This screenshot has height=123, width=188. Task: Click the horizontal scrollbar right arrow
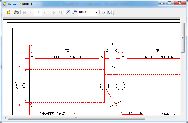point(178,118)
